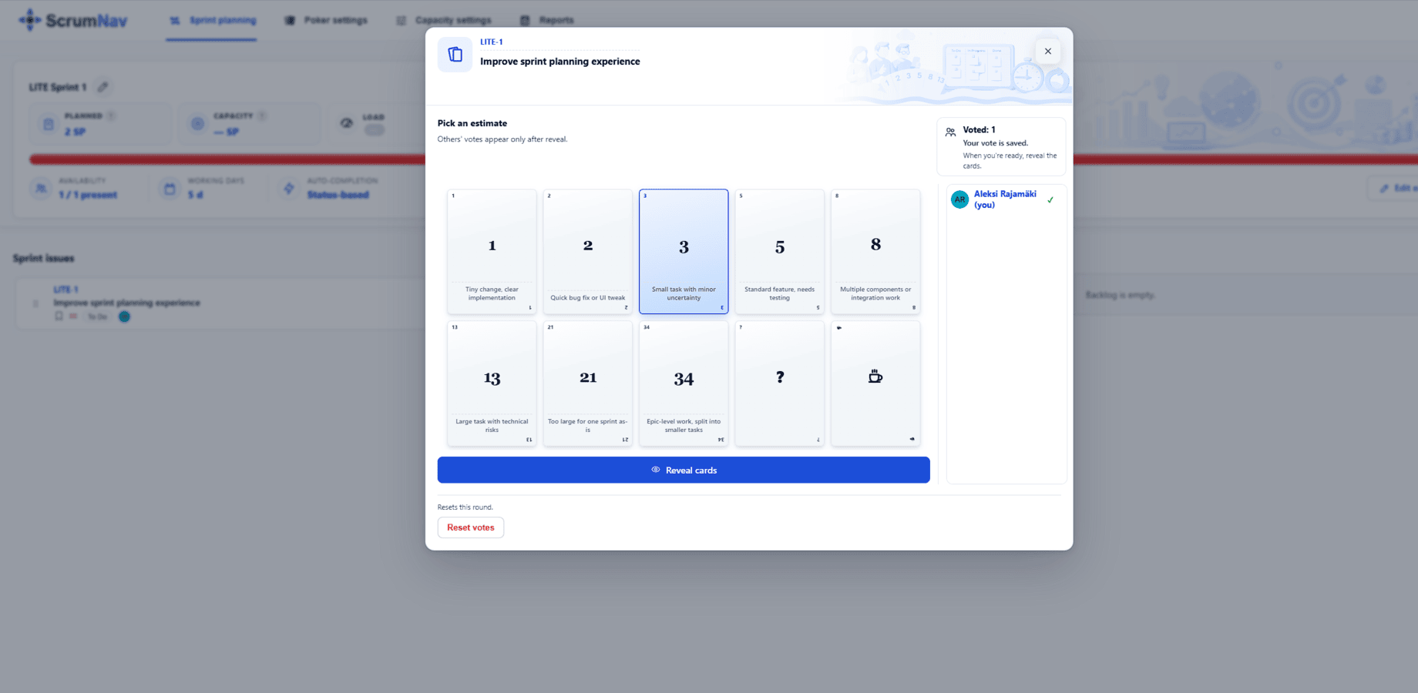Select the estimate card 8
The image size is (1418, 693).
click(x=875, y=252)
